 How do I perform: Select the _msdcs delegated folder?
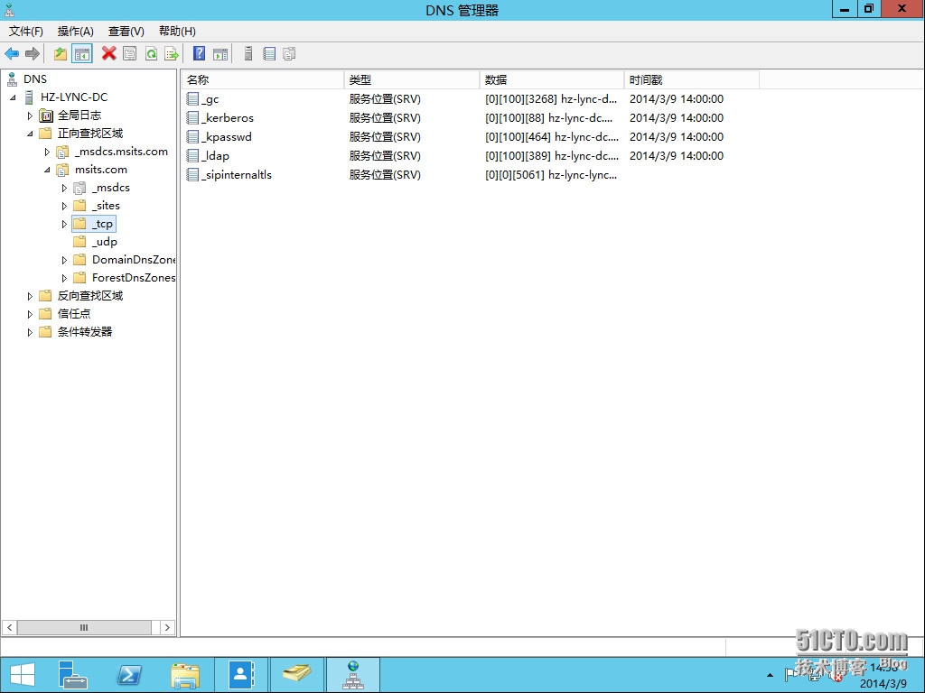coord(111,188)
